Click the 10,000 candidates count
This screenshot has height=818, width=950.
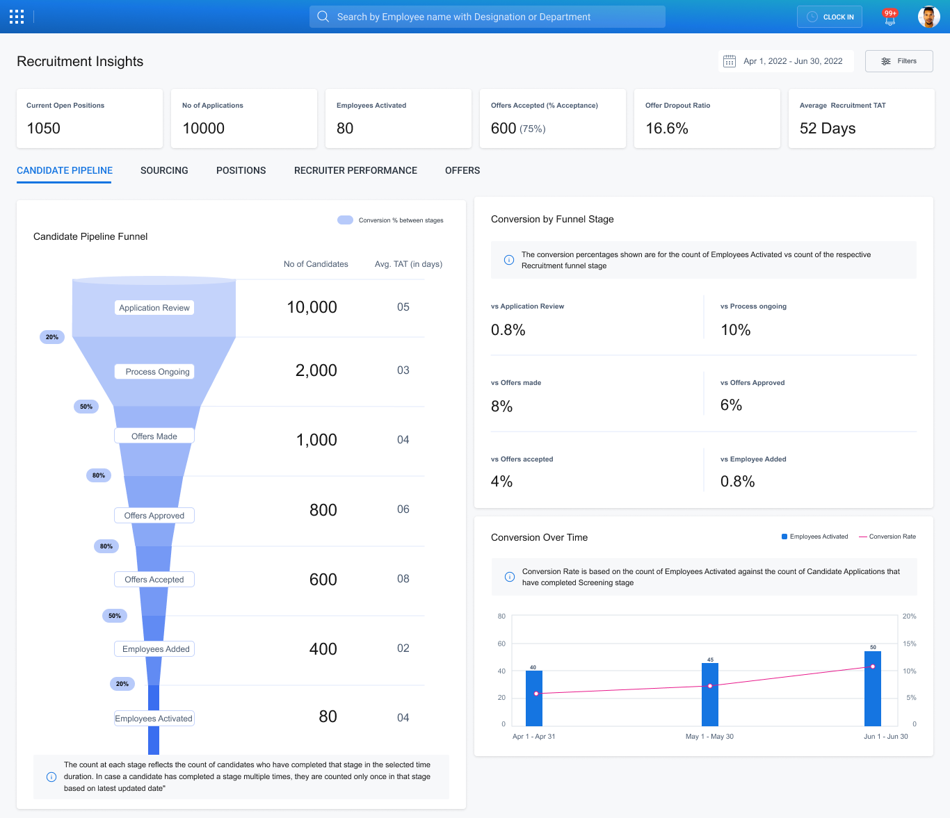312,307
